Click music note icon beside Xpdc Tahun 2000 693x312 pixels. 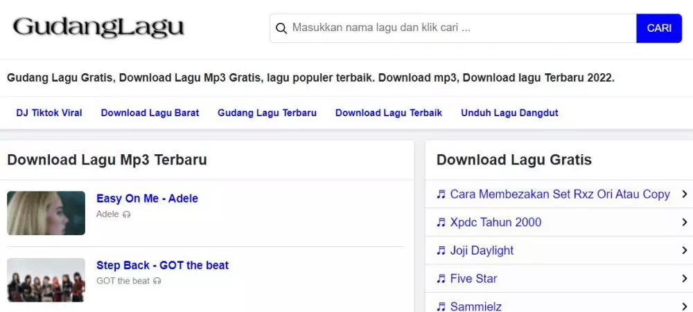441,223
